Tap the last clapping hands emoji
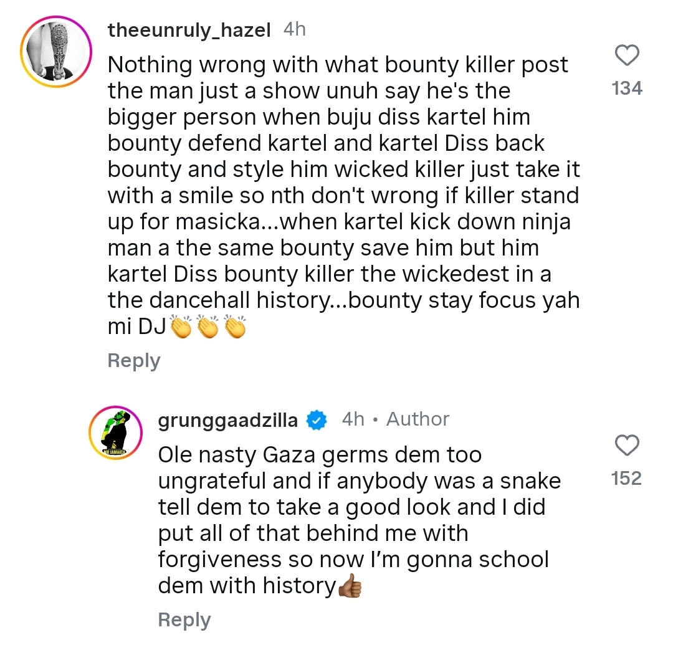Screen dimensions: 673x645 [x=235, y=328]
